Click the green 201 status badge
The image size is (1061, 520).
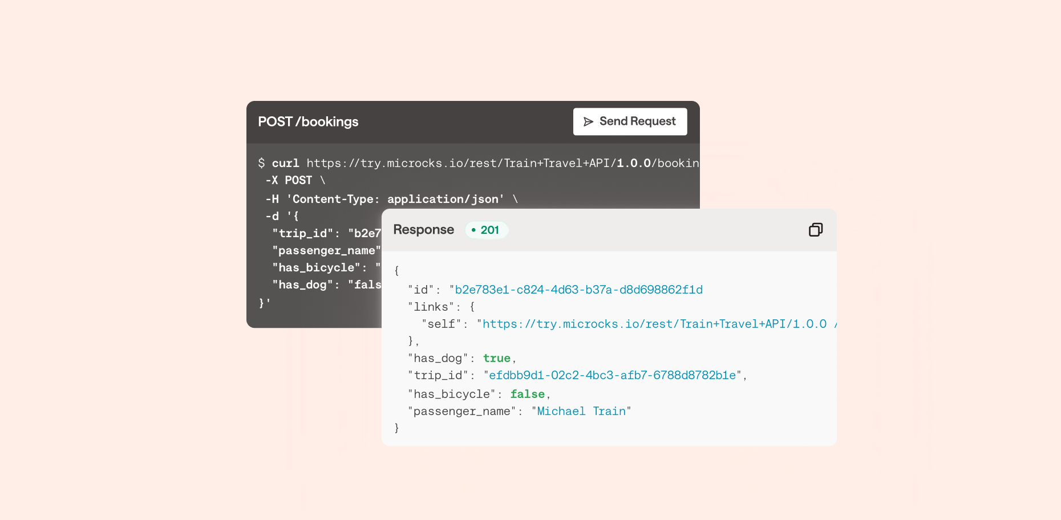[487, 230]
